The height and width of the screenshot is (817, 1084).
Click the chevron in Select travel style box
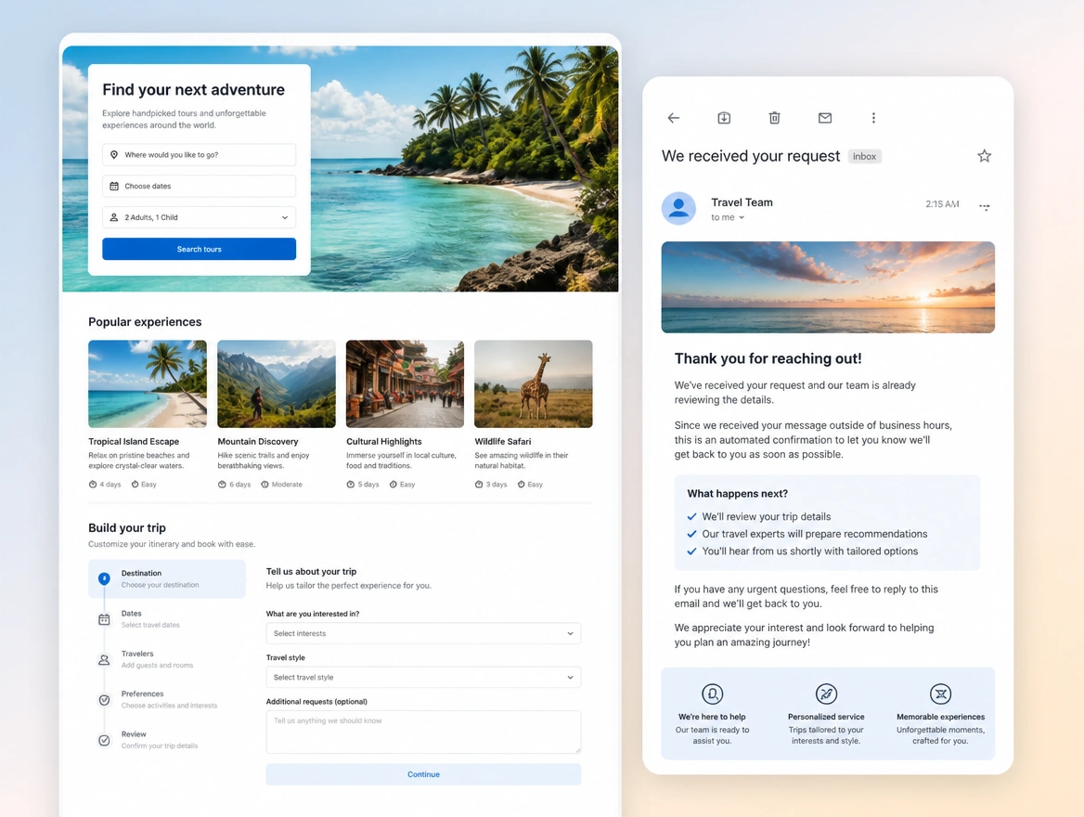point(571,677)
